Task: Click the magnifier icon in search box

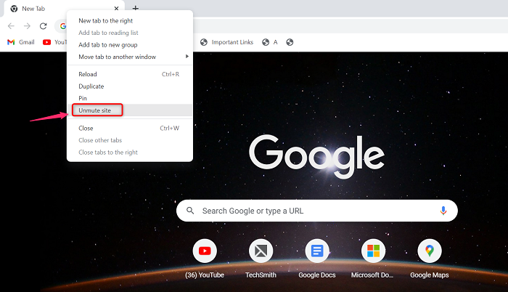Action: click(190, 211)
